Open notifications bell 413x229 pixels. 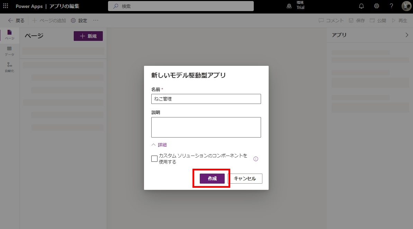(361, 6)
